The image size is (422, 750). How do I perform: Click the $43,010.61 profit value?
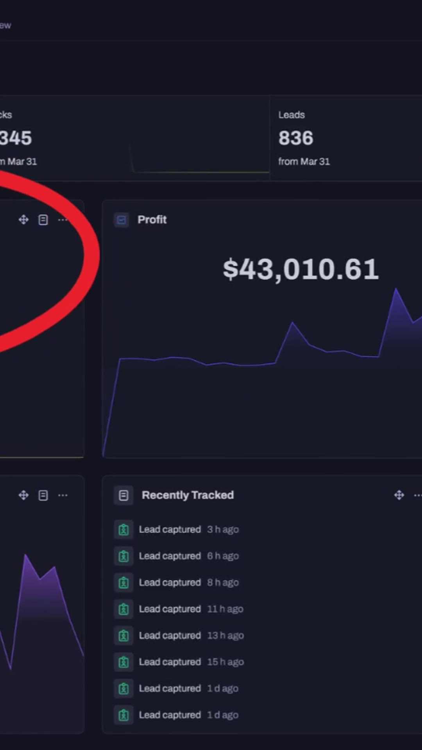pos(301,269)
